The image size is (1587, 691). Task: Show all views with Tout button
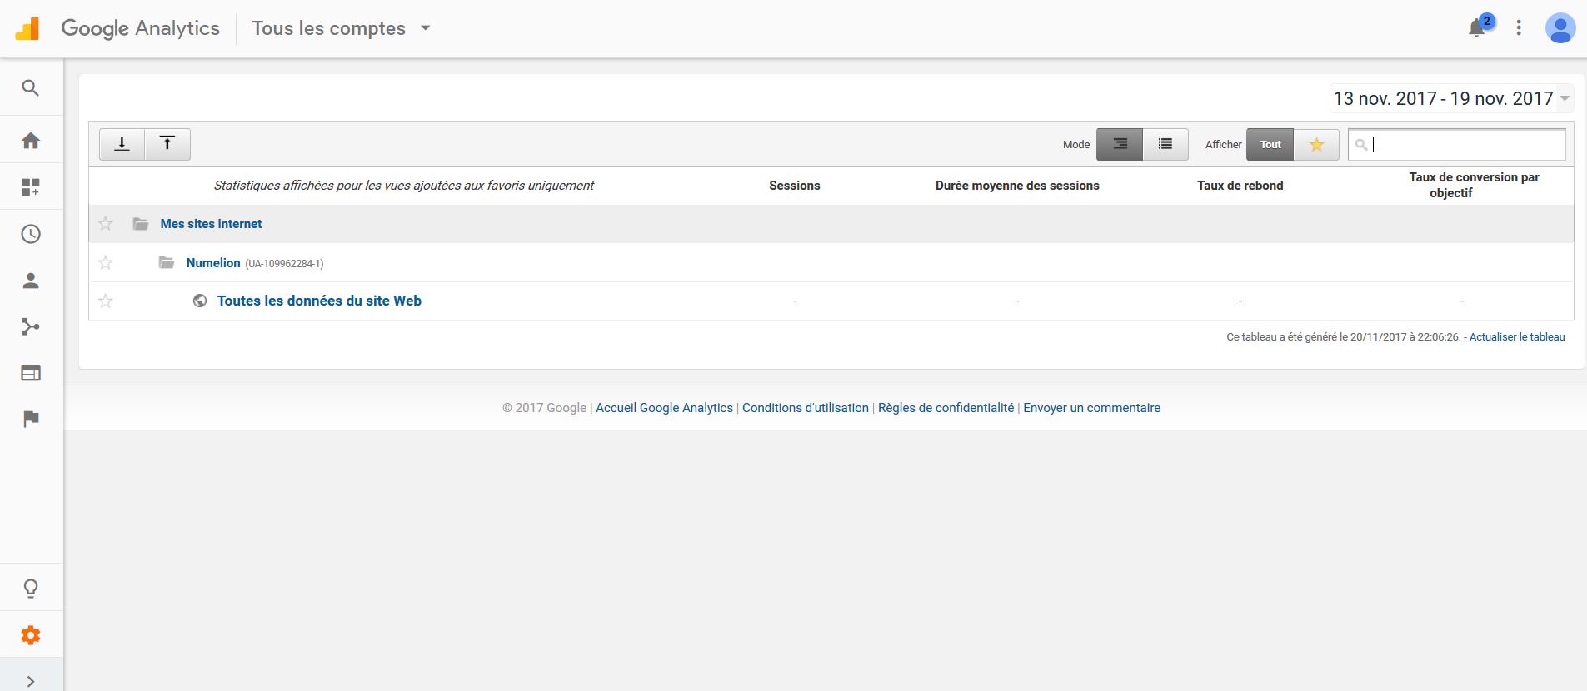click(1270, 144)
